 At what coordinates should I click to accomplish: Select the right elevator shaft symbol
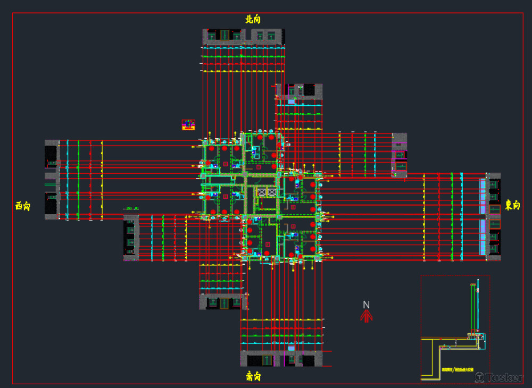click(272, 192)
